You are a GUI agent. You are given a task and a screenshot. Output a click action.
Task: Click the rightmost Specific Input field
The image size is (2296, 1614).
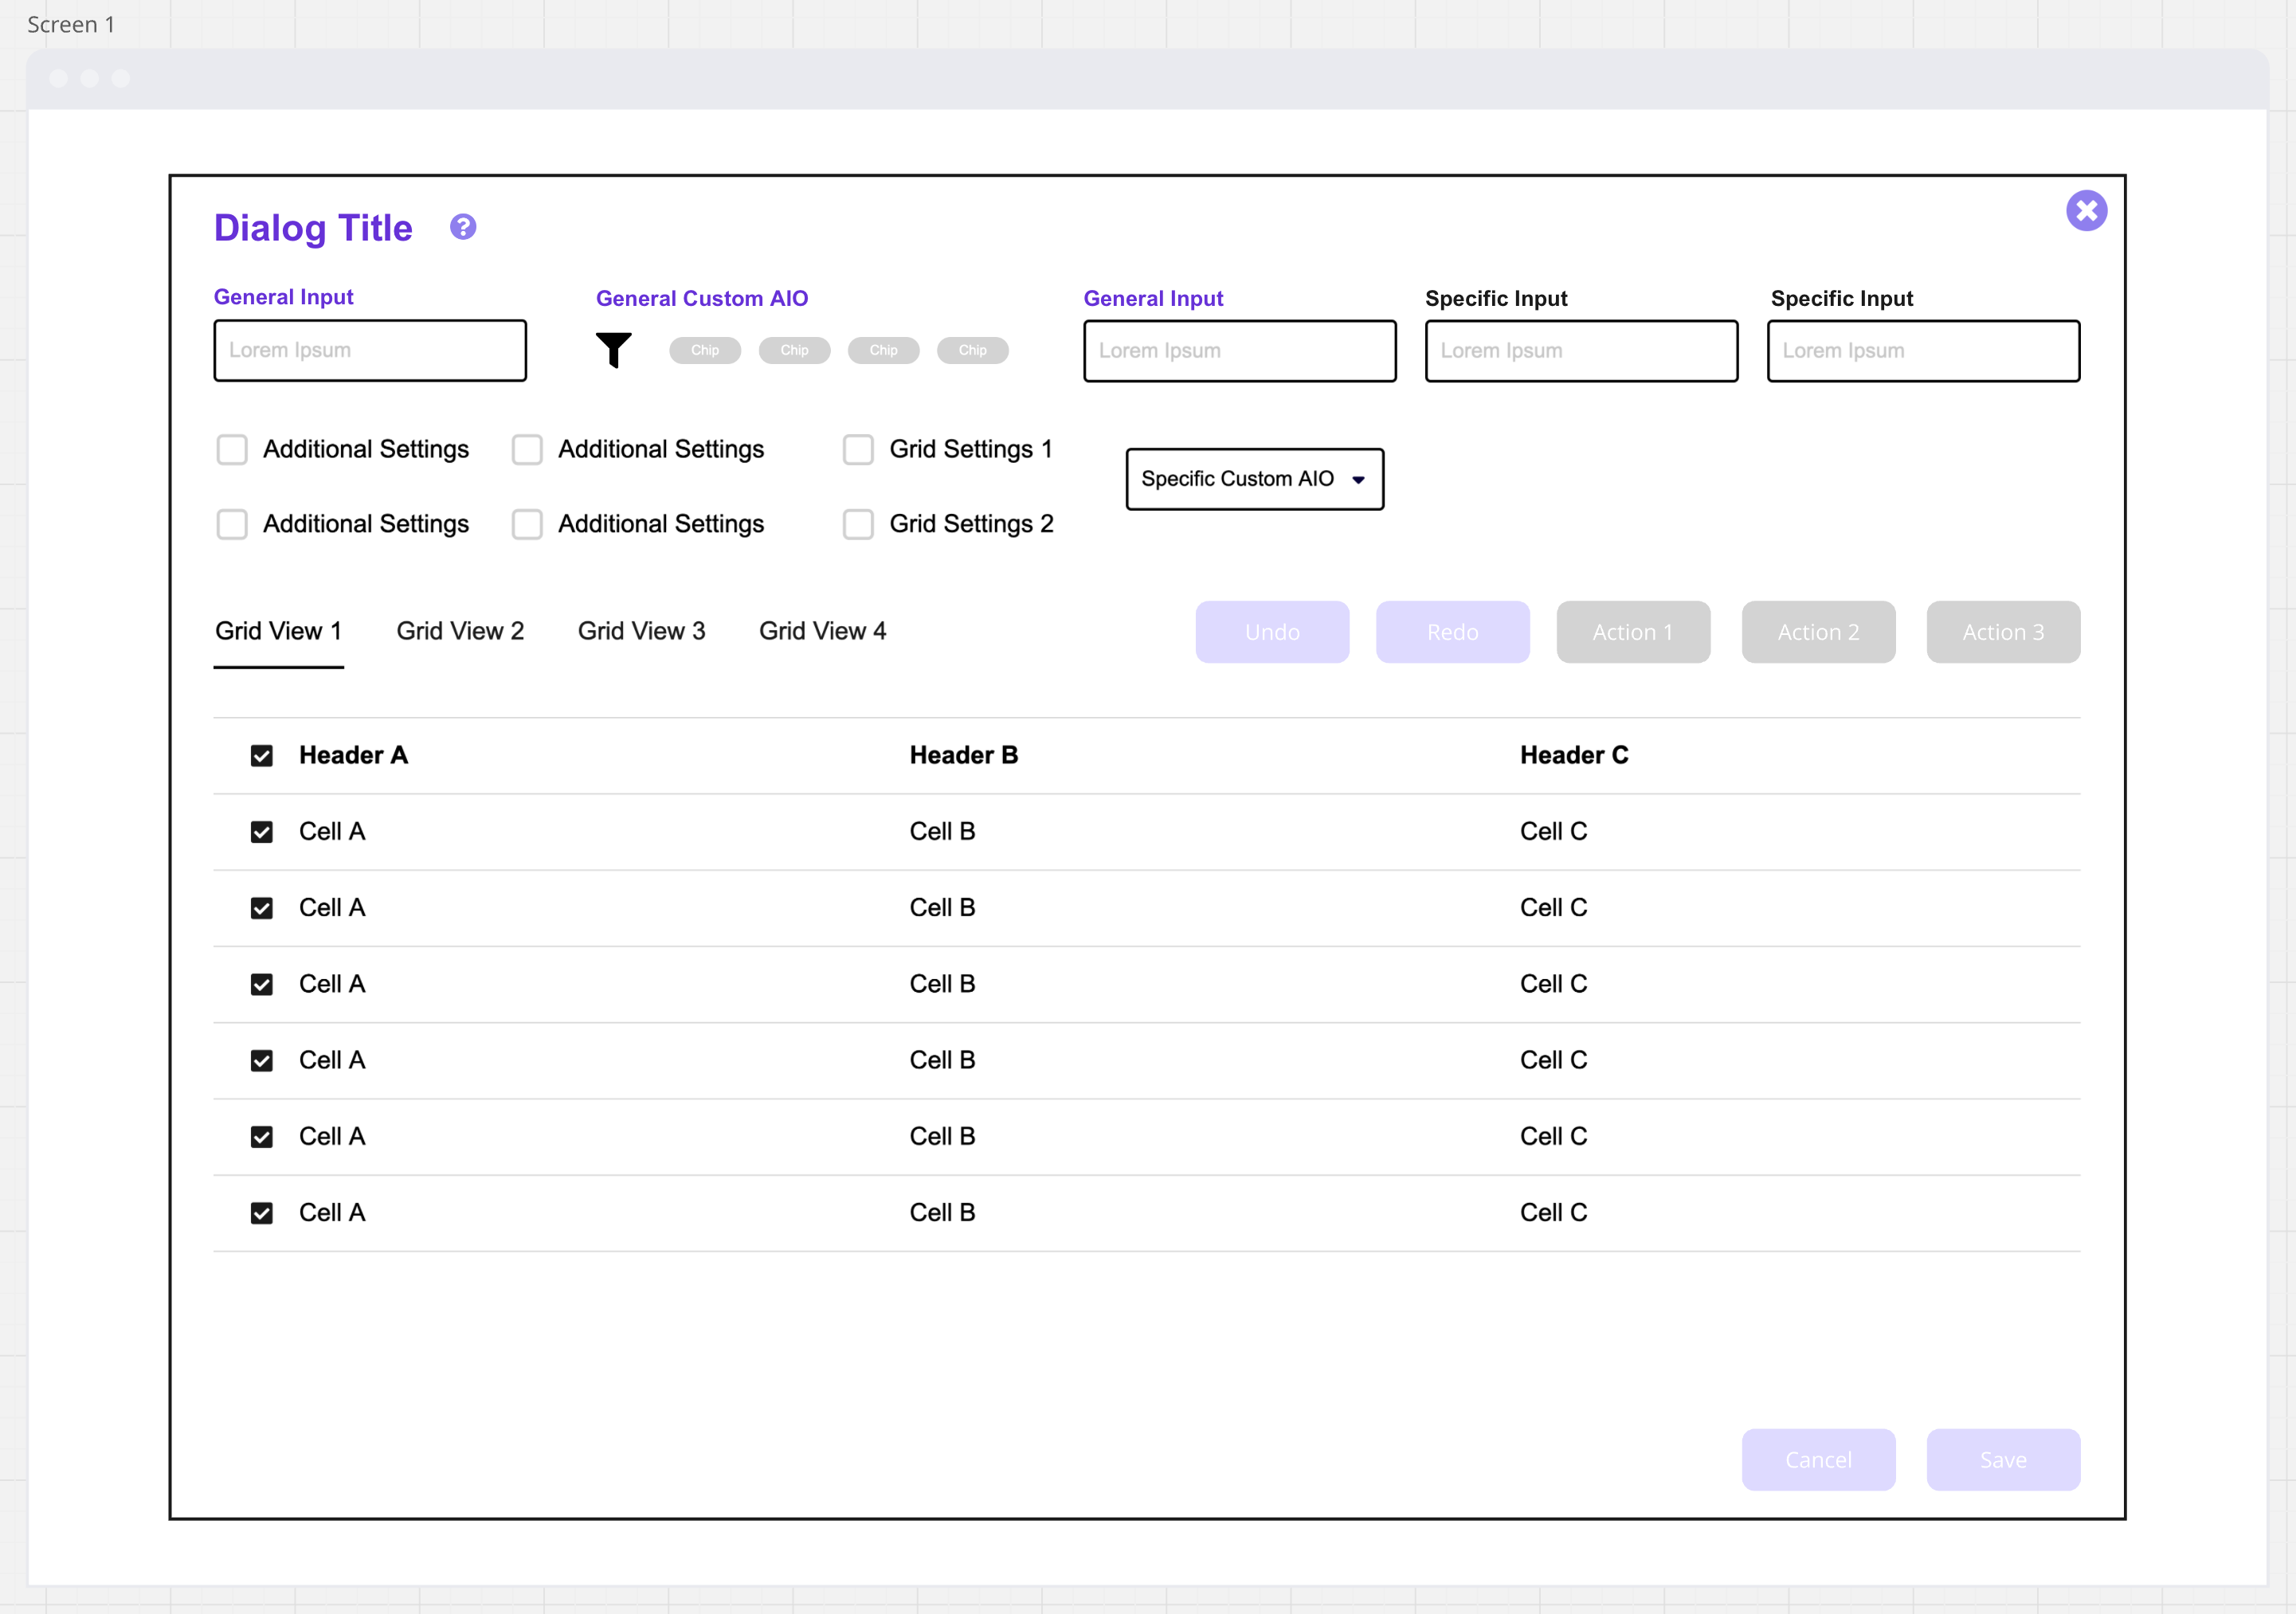point(1922,351)
